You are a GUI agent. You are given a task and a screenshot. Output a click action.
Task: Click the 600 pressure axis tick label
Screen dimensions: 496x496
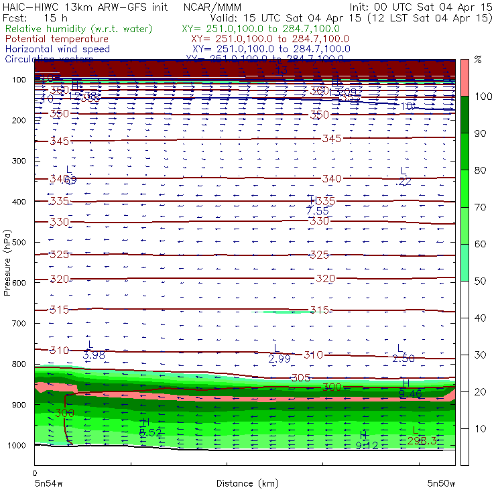(x=19, y=282)
